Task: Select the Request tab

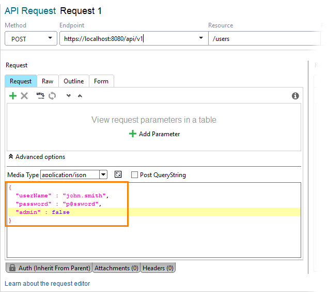Action: pos(21,81)
